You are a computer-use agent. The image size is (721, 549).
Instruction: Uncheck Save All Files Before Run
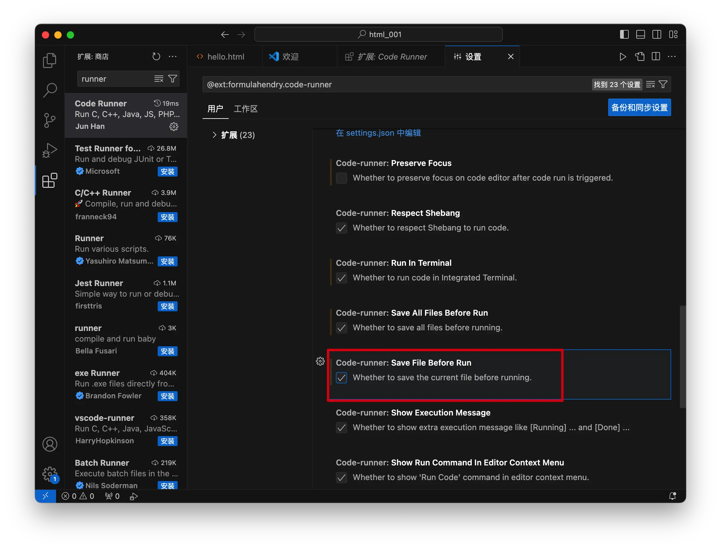coord(341,328)
